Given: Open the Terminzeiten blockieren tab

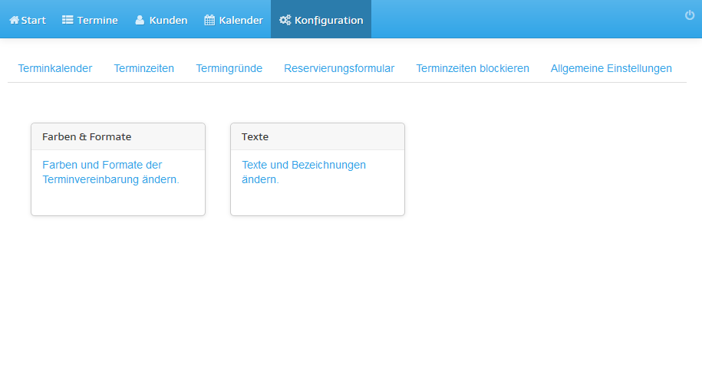Looking at the screenshot, I should (x=473, y=68).
